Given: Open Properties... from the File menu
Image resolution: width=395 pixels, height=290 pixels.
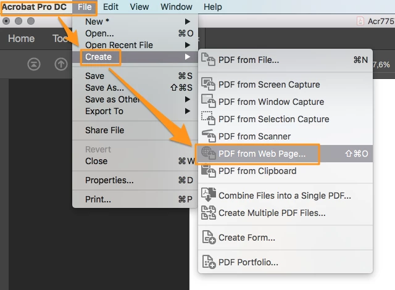Looking at the screenshot, I should [135, 180].
